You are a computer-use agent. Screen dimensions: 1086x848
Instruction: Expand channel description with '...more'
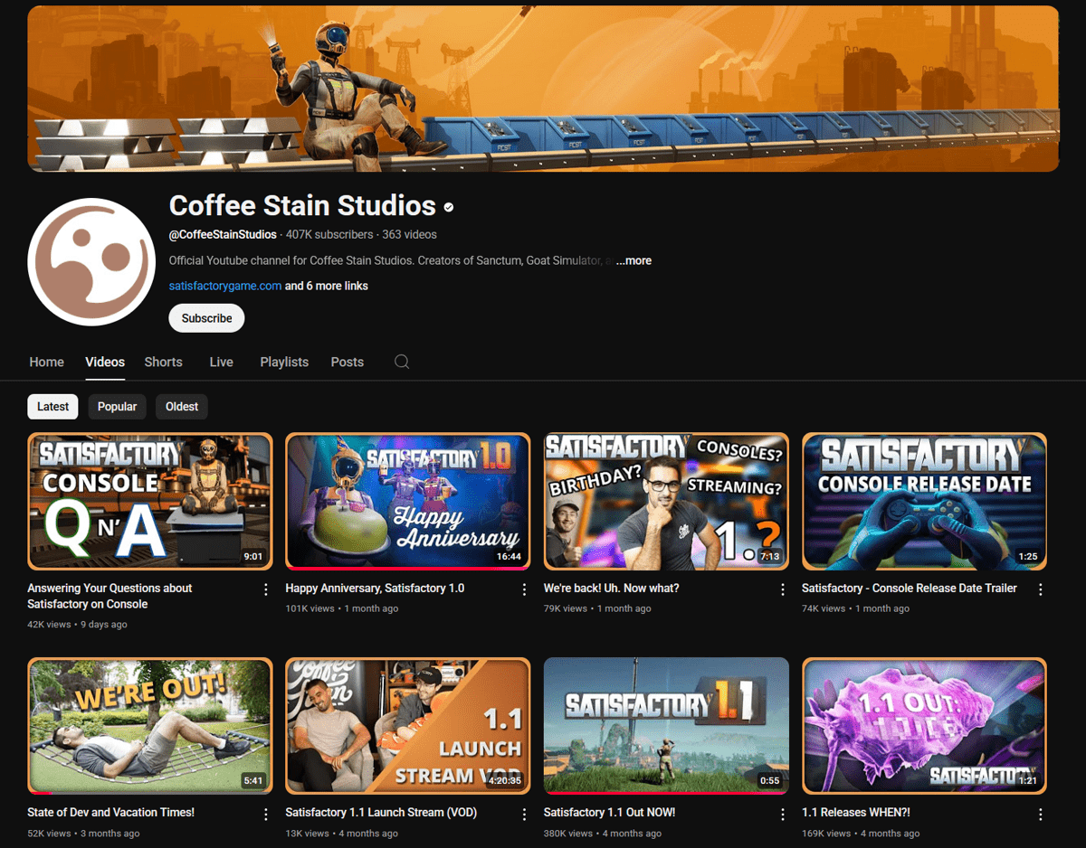click(633, 260)
